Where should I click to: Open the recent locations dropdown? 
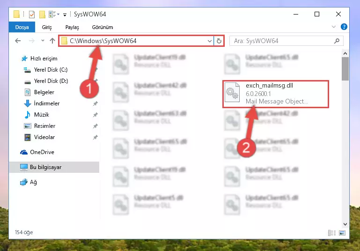coord(43,41)
